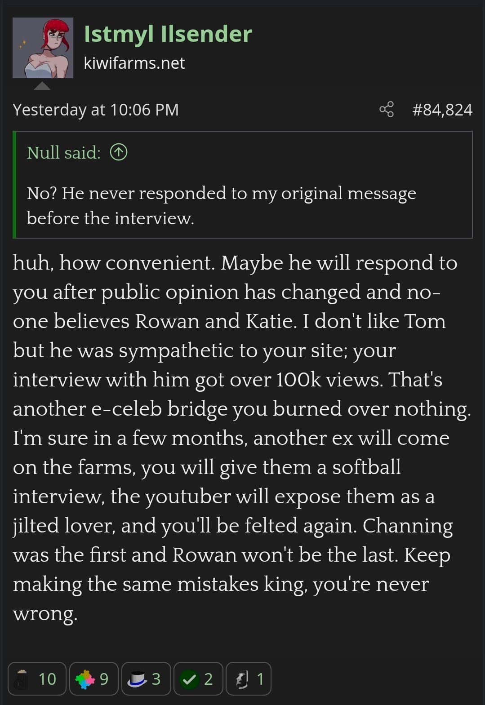Click the kiwifarms.net user title text

click(134, 63)
